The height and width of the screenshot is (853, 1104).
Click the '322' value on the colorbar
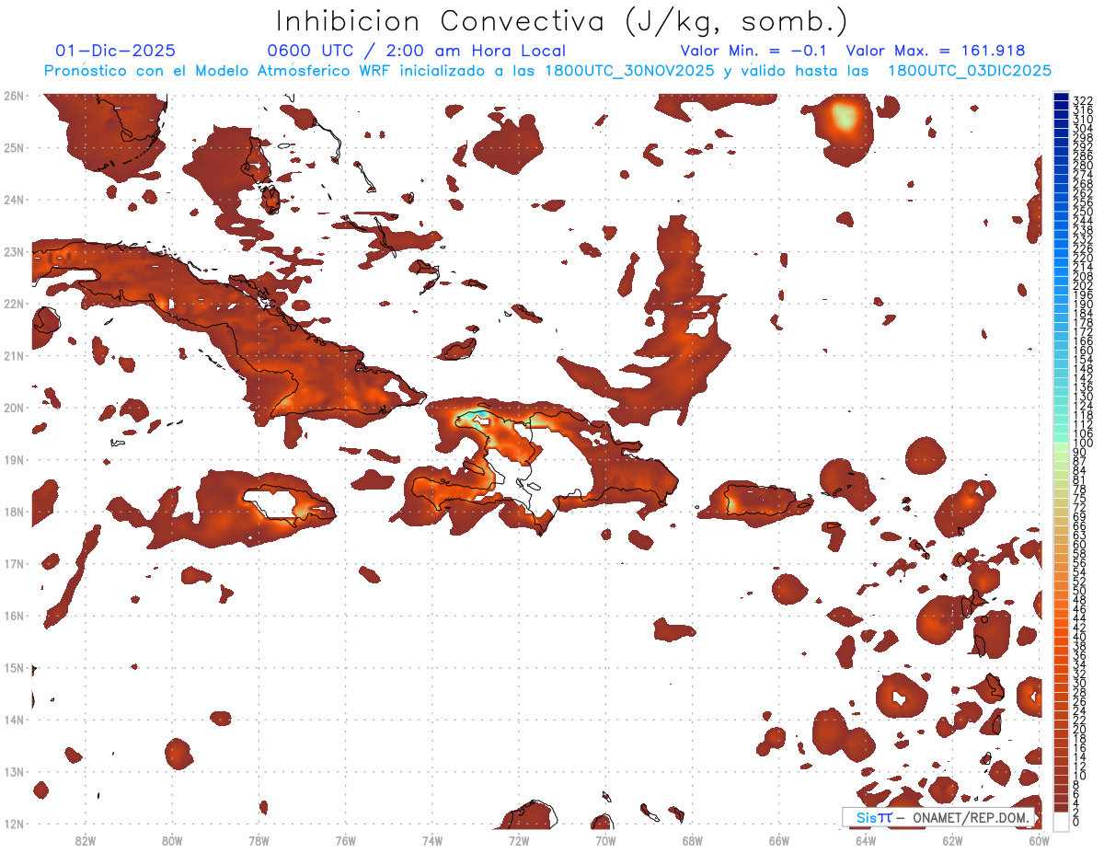point(1082,99)
